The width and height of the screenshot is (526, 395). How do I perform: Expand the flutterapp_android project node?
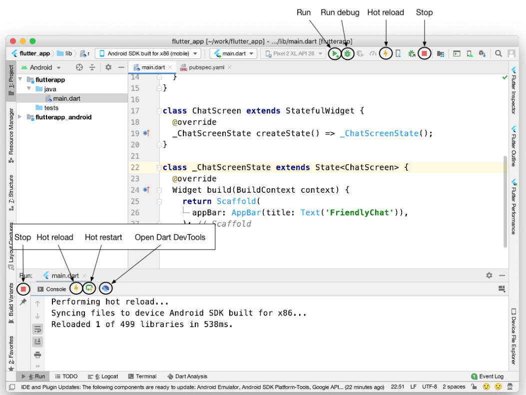(19, 117)
